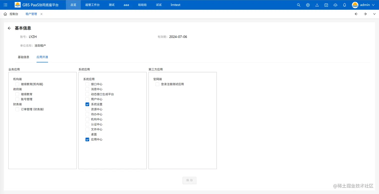Click the admin username label
379x194 pixels.
coord(365,5)
